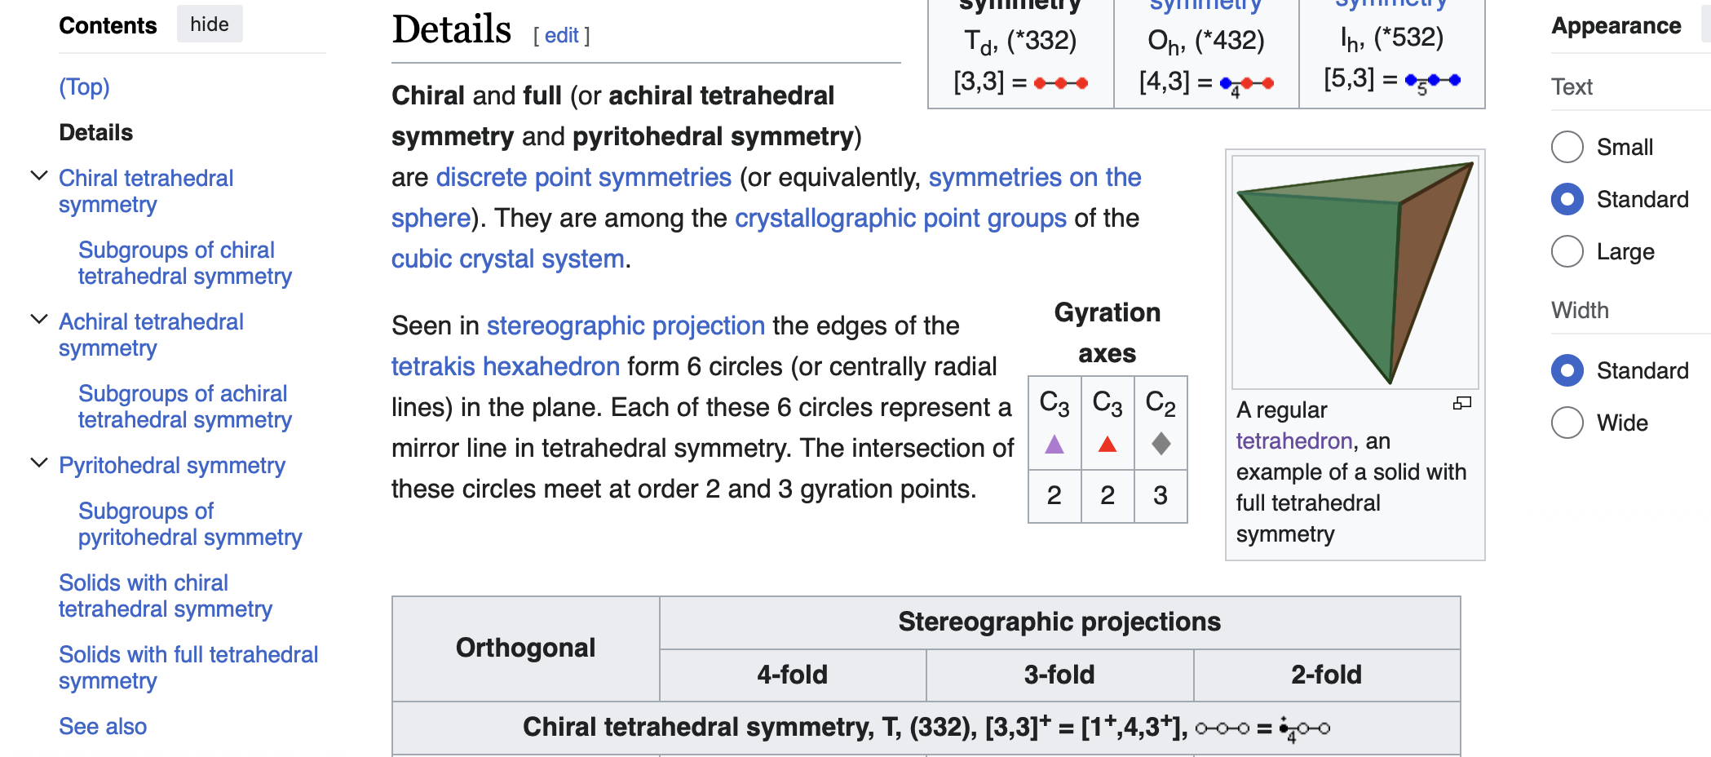Viewport: 1711px width, 757px height.
Task: Click the gray diamond C2 gyration symbol
Action: point(1161,444)
